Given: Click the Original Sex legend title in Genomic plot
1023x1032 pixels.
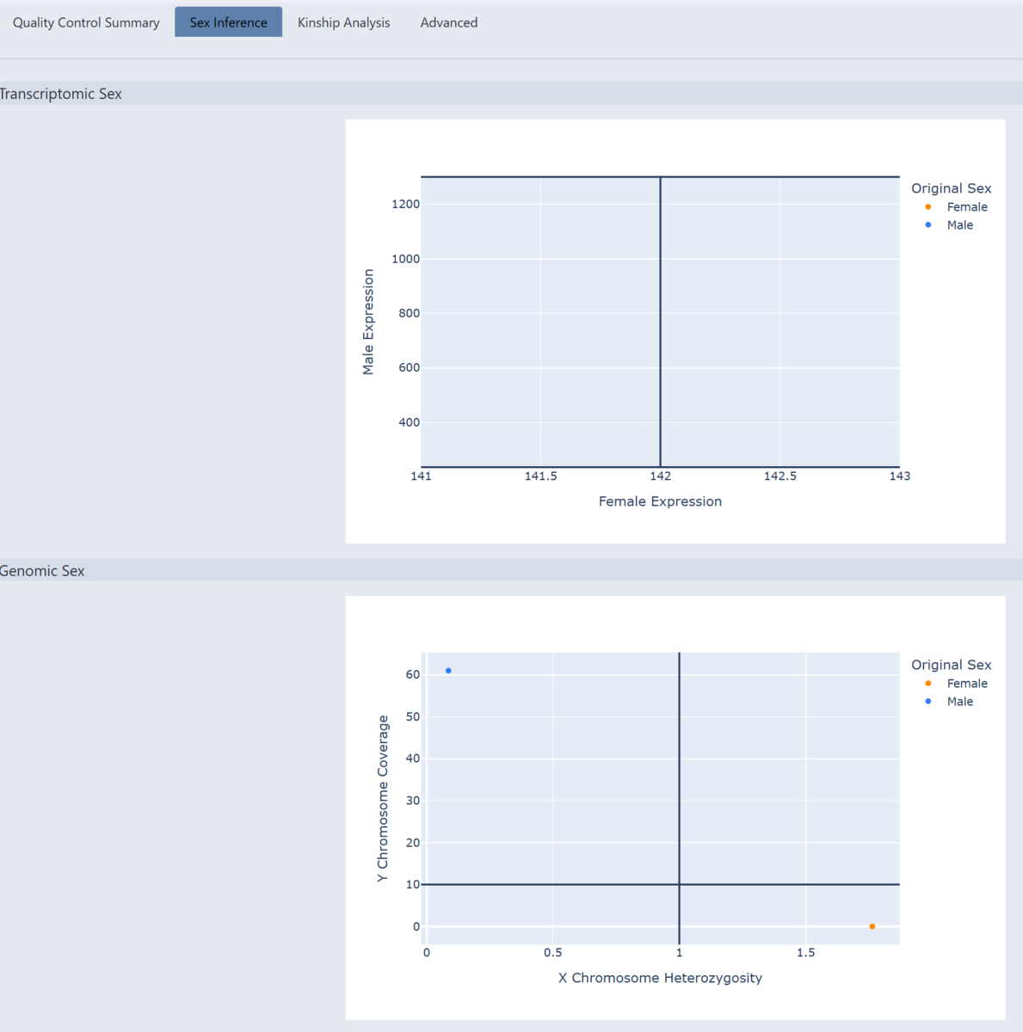Looking at the screenshot, I should pyautogui.click(x=952, y=665).
